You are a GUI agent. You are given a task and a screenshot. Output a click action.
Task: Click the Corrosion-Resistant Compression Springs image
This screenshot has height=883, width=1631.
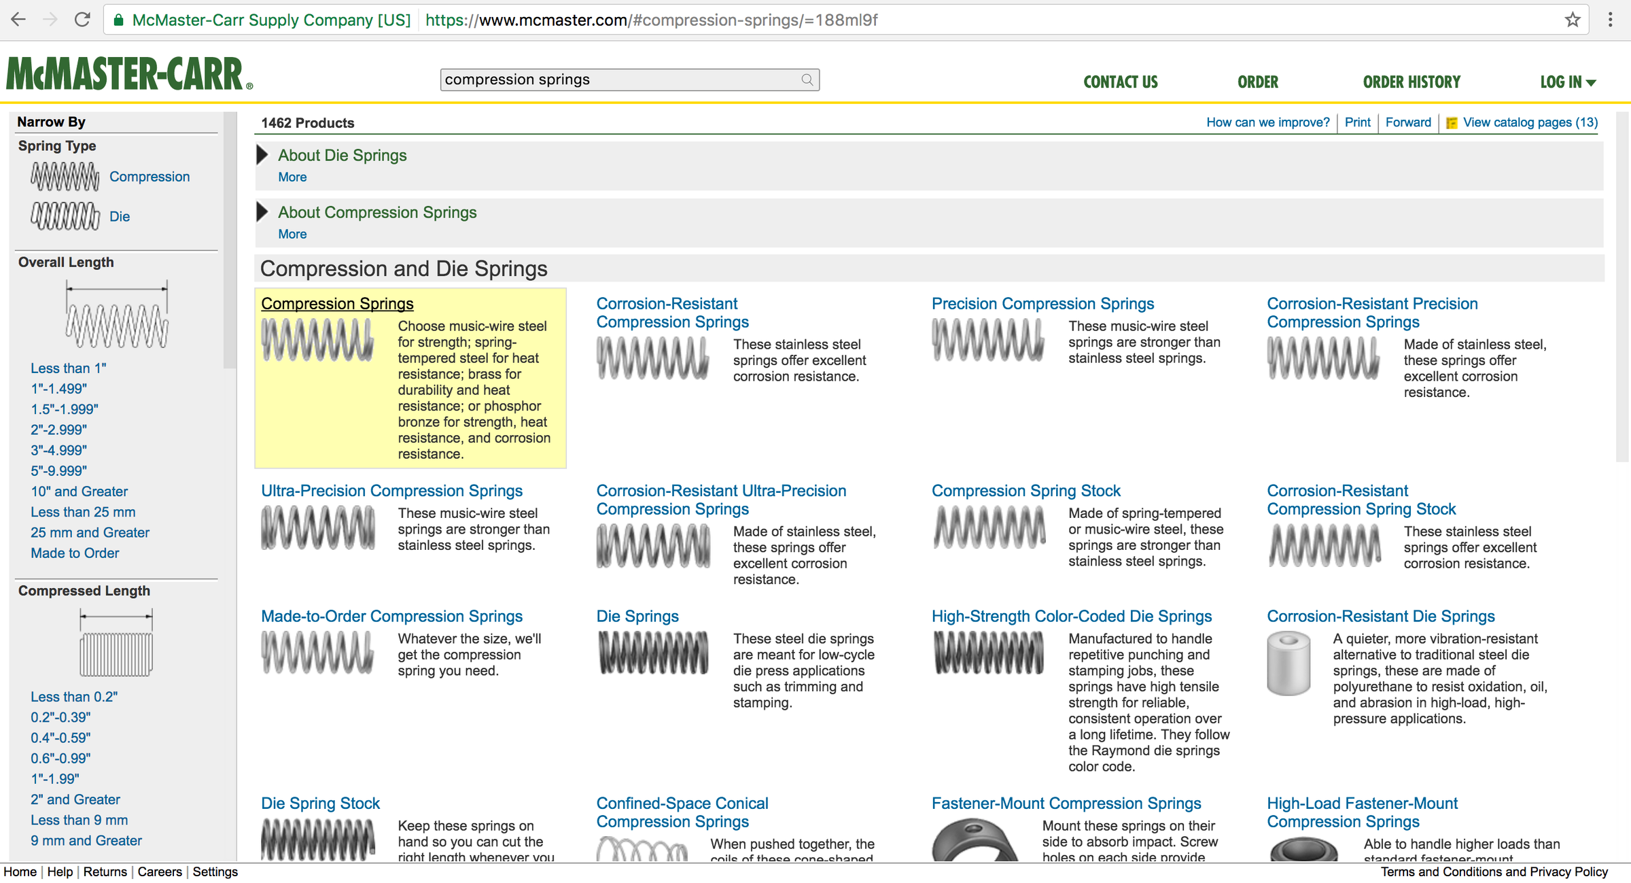[x=652, y=358]
